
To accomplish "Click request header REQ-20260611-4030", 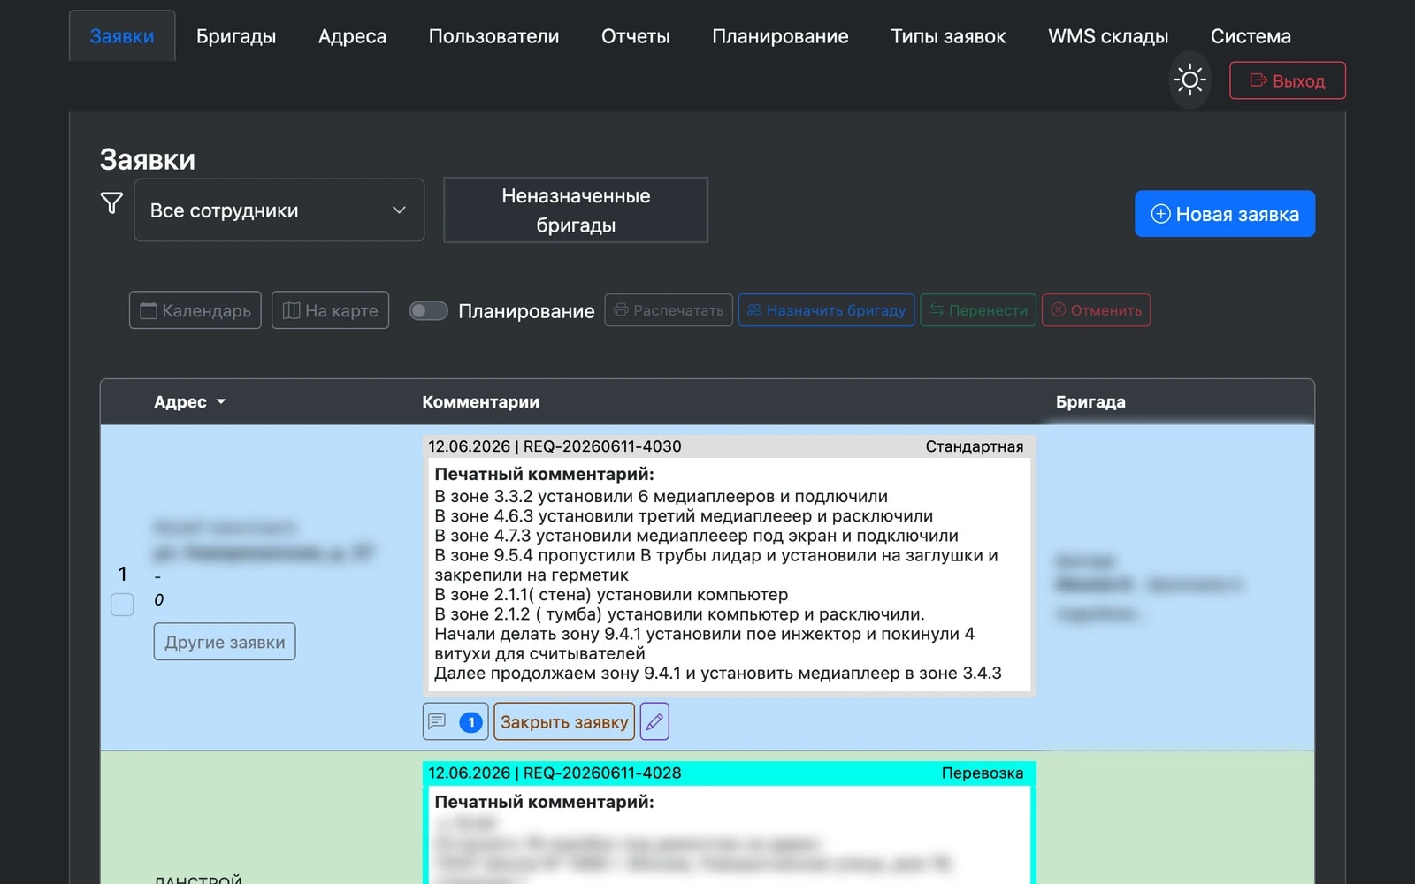I will pos(602,446).
